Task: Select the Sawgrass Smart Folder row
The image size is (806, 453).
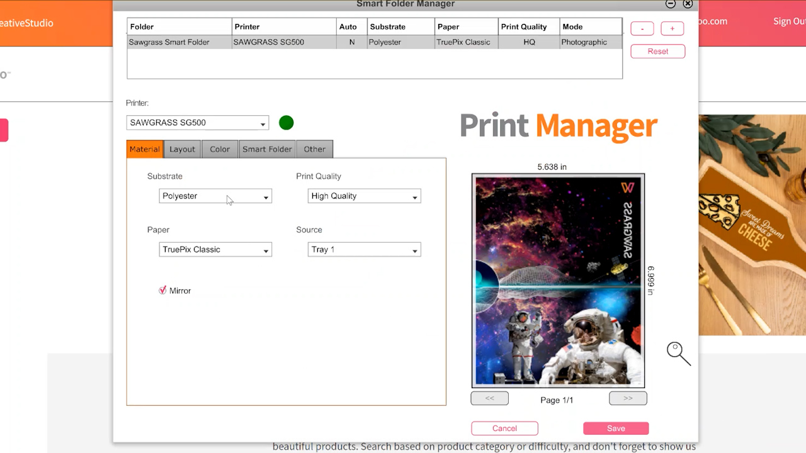Action: 375,42
